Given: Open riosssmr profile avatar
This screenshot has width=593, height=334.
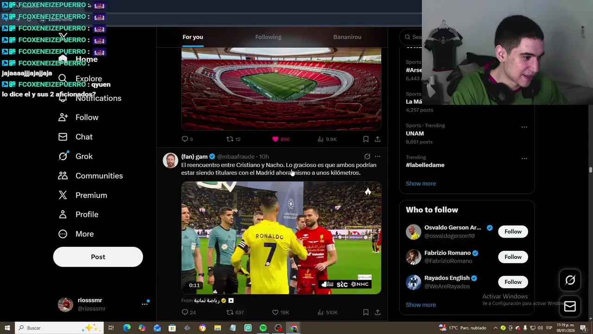Looking at the screenshot, I should (x=65, y=304).
